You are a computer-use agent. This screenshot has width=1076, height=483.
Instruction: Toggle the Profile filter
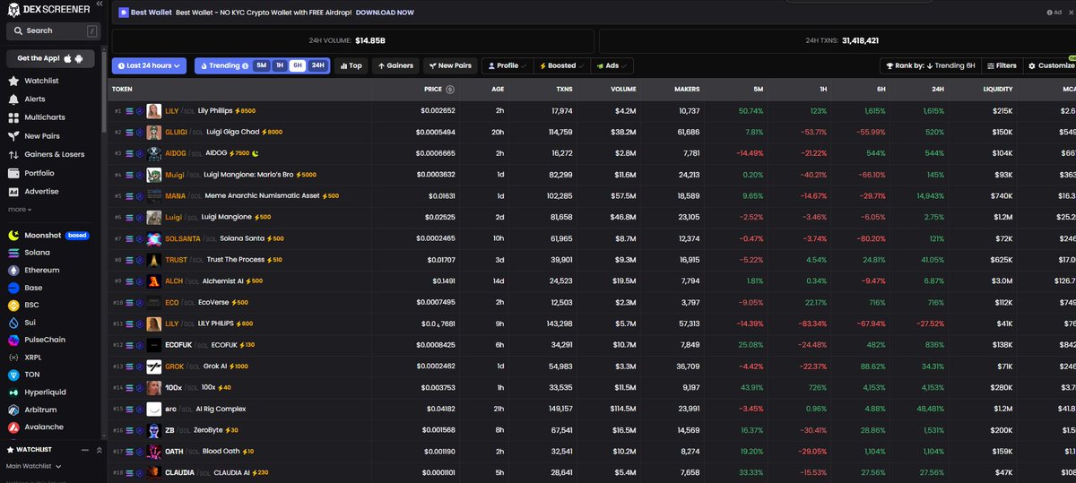[x=507, y=65]
